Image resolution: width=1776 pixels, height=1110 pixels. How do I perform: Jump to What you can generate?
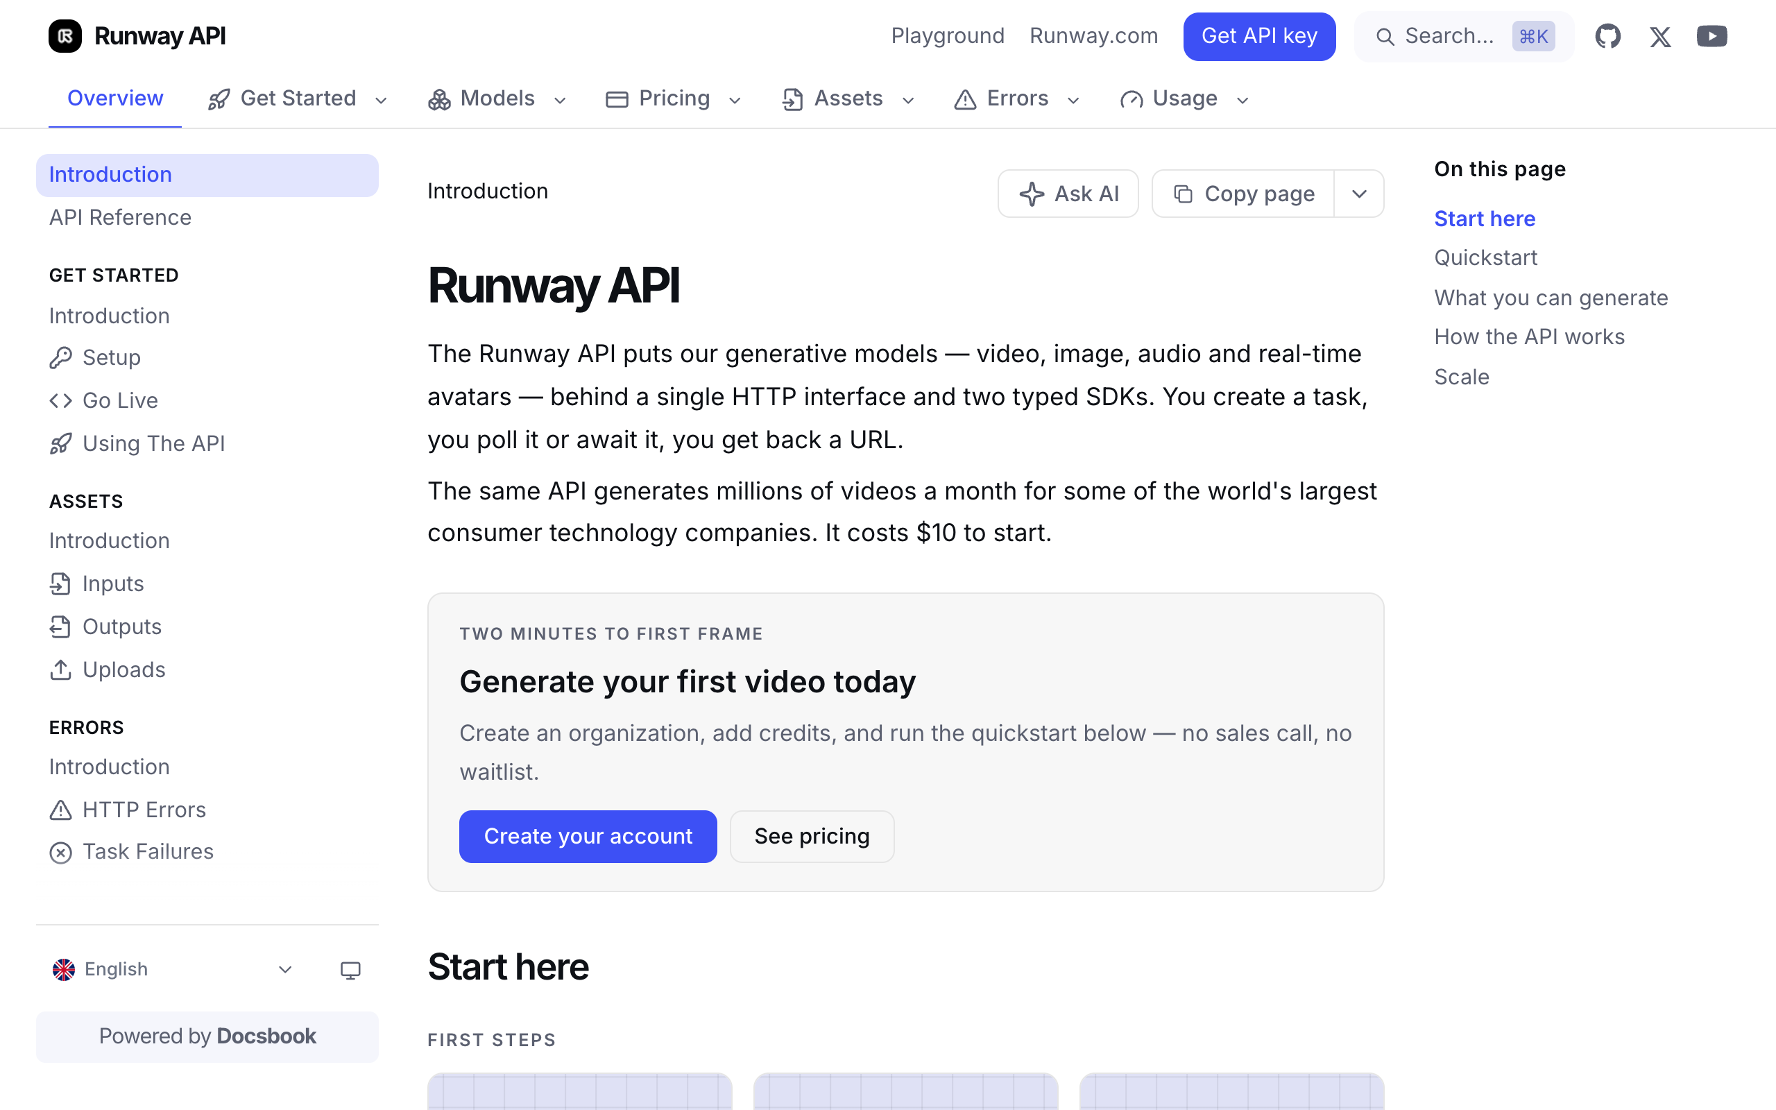pyautogui.click(x=1551, y=298)
